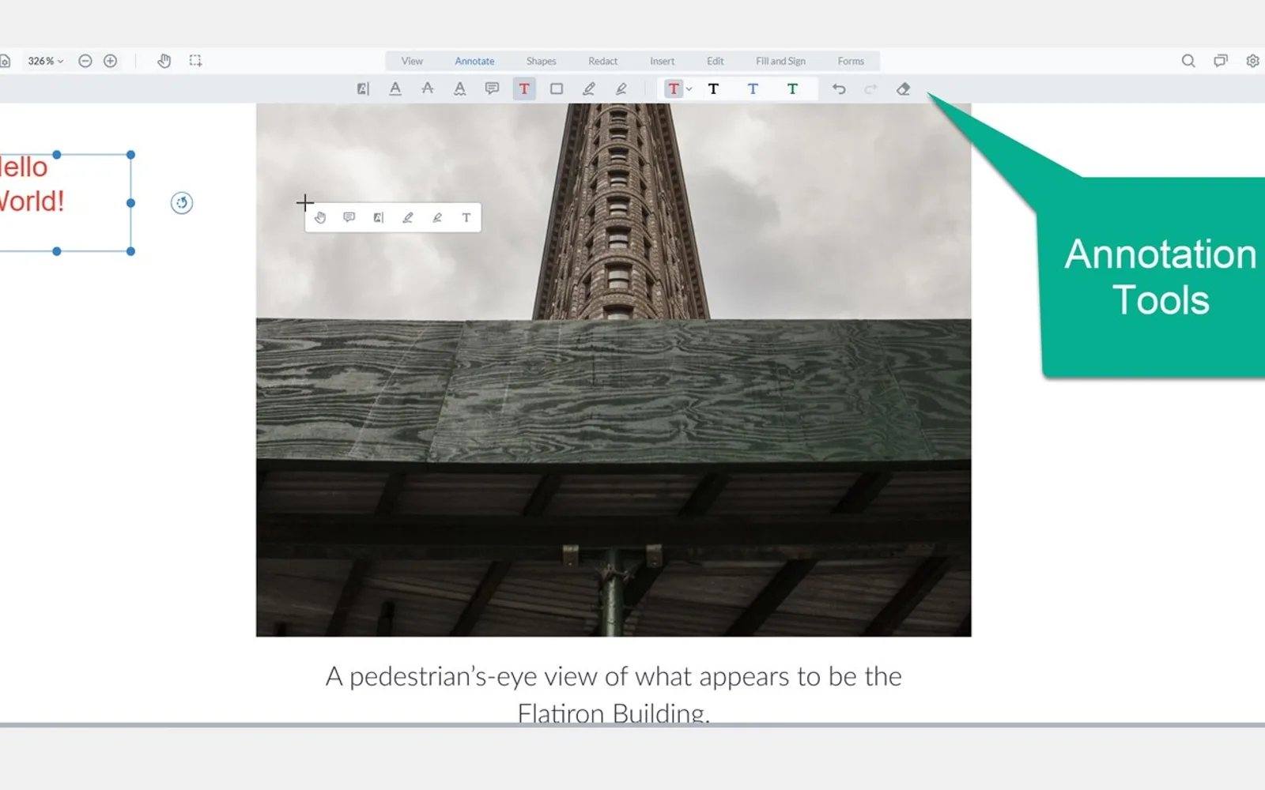Screen dimensions: 1265x790
Task: Select the text strikeout tool
Action: (428, 89)
